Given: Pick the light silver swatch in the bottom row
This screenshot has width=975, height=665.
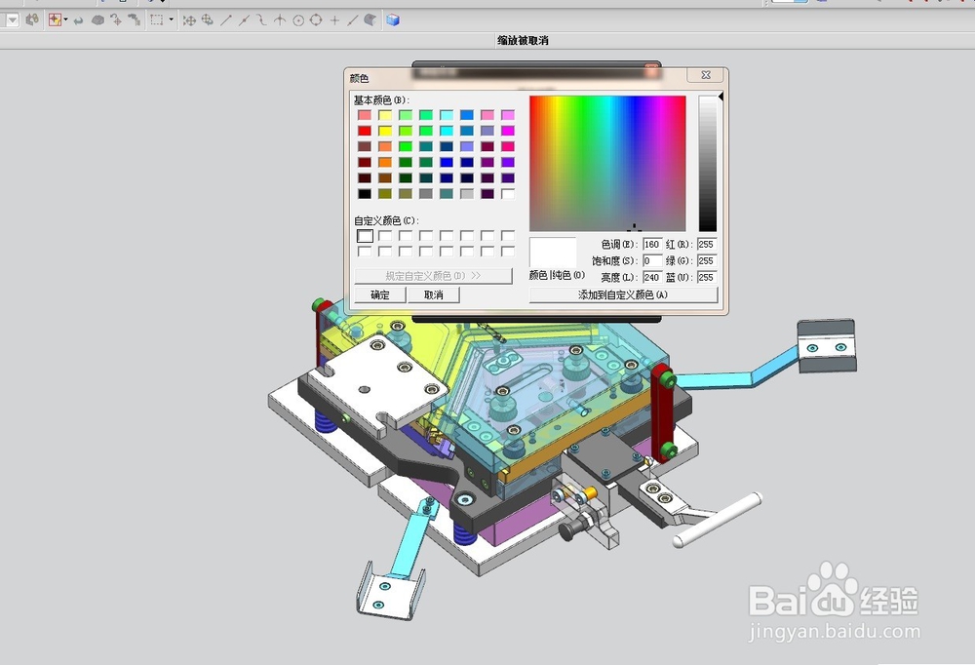Looking at the screenshot, I should coord(467,193).
